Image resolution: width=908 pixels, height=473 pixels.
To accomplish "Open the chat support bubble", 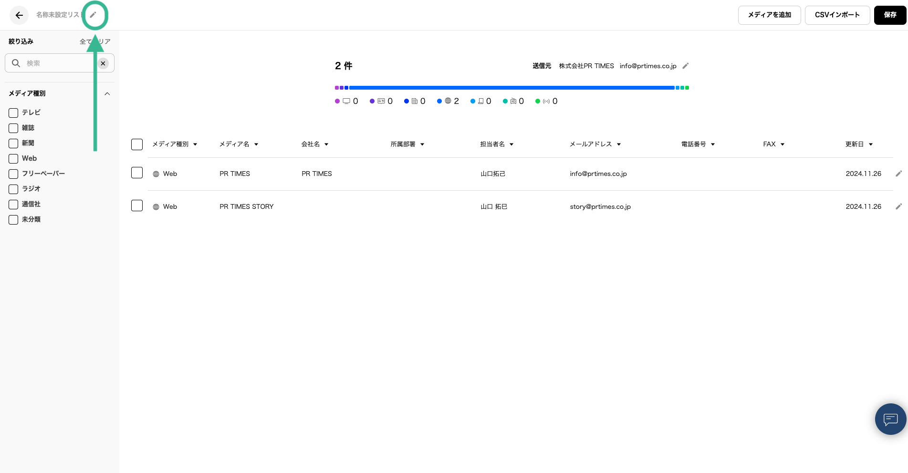I will 890,419.
